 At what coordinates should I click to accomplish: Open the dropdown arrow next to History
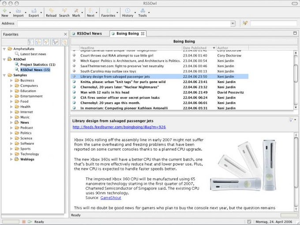coord(135,13)
